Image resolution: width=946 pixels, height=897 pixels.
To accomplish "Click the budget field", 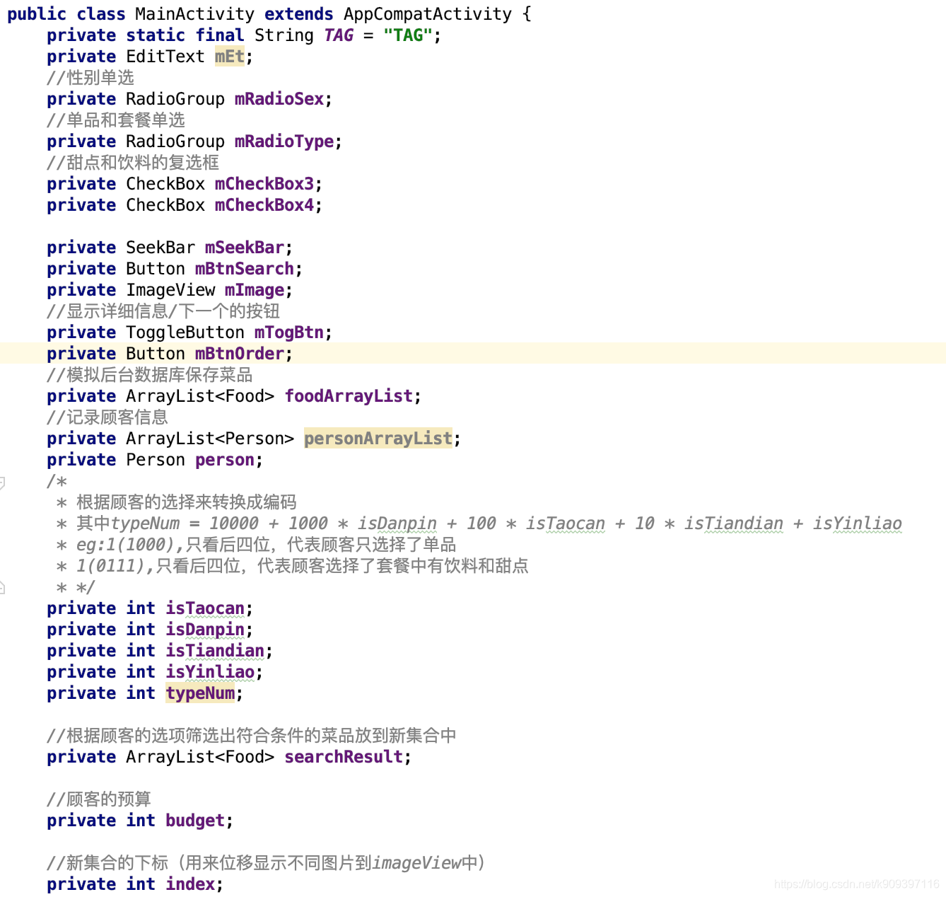I will pyautogui.click(x=195, y=821).
